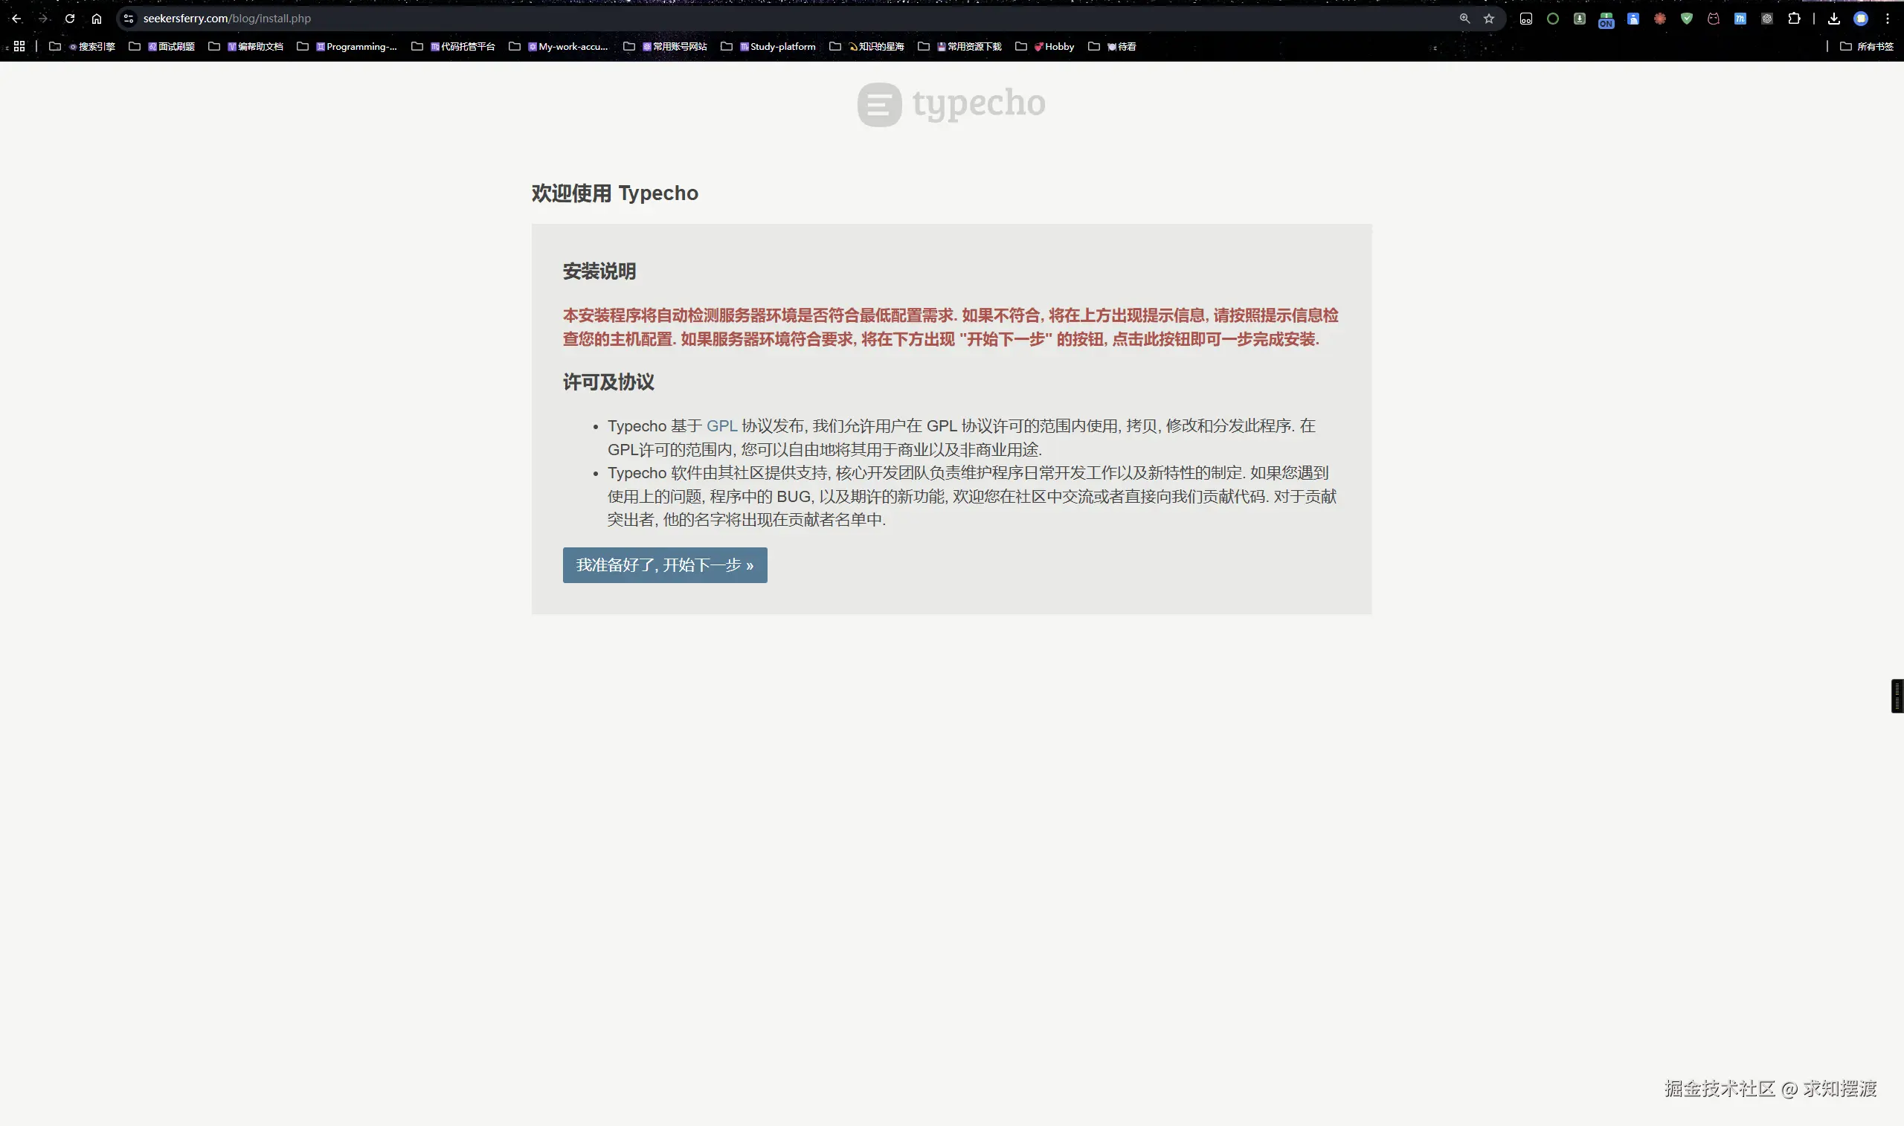This screenshot has width=1904, height=1126.
Task: Click the 我准备好了, 开始下一步 button
Action: 664,565
